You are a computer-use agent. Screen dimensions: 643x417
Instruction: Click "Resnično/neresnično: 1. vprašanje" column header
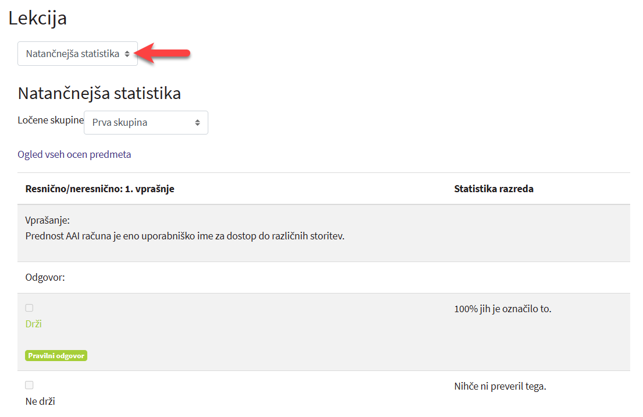(x=100, y=189)
